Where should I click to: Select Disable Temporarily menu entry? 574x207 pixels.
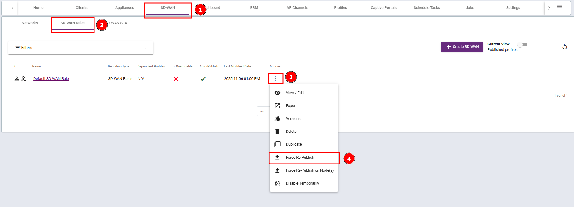click(x=304, y=183)
